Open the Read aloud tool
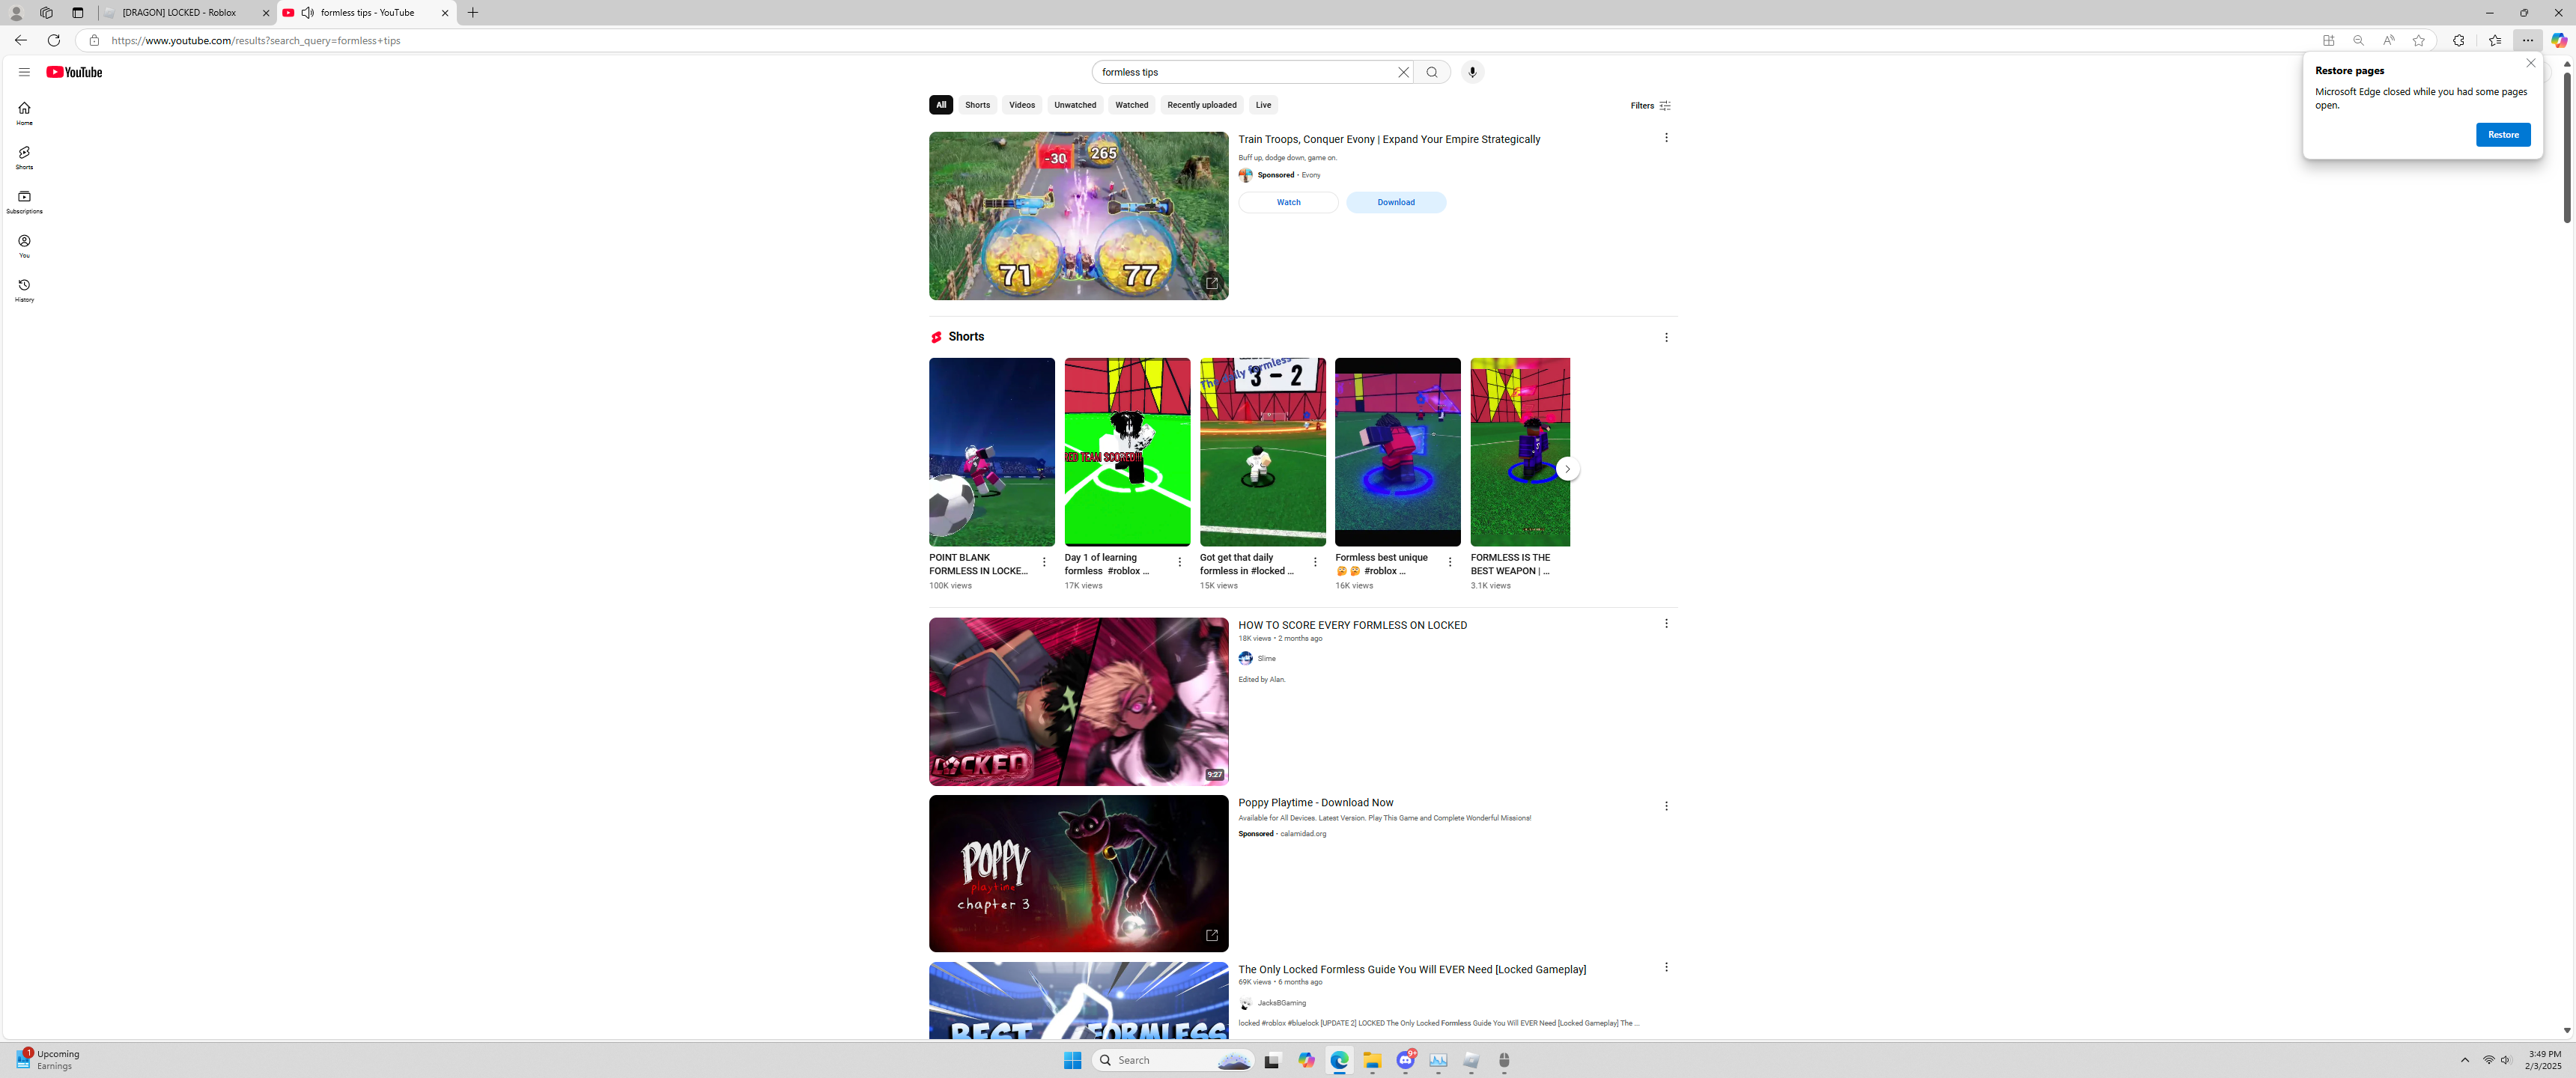2576x1078 pixels. click(2389, 40)
